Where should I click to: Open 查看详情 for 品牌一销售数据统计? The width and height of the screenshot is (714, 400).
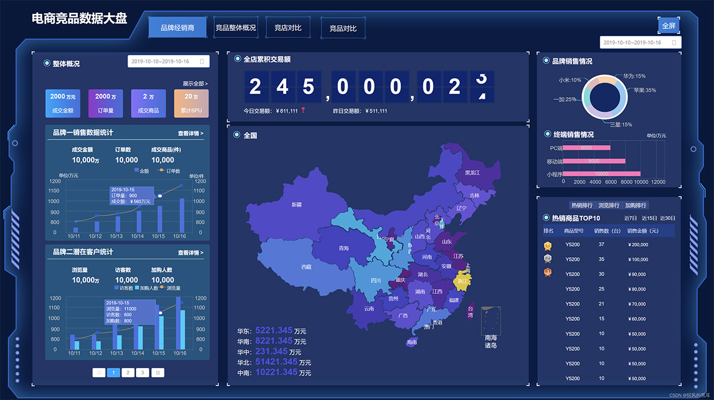[191, 133]
